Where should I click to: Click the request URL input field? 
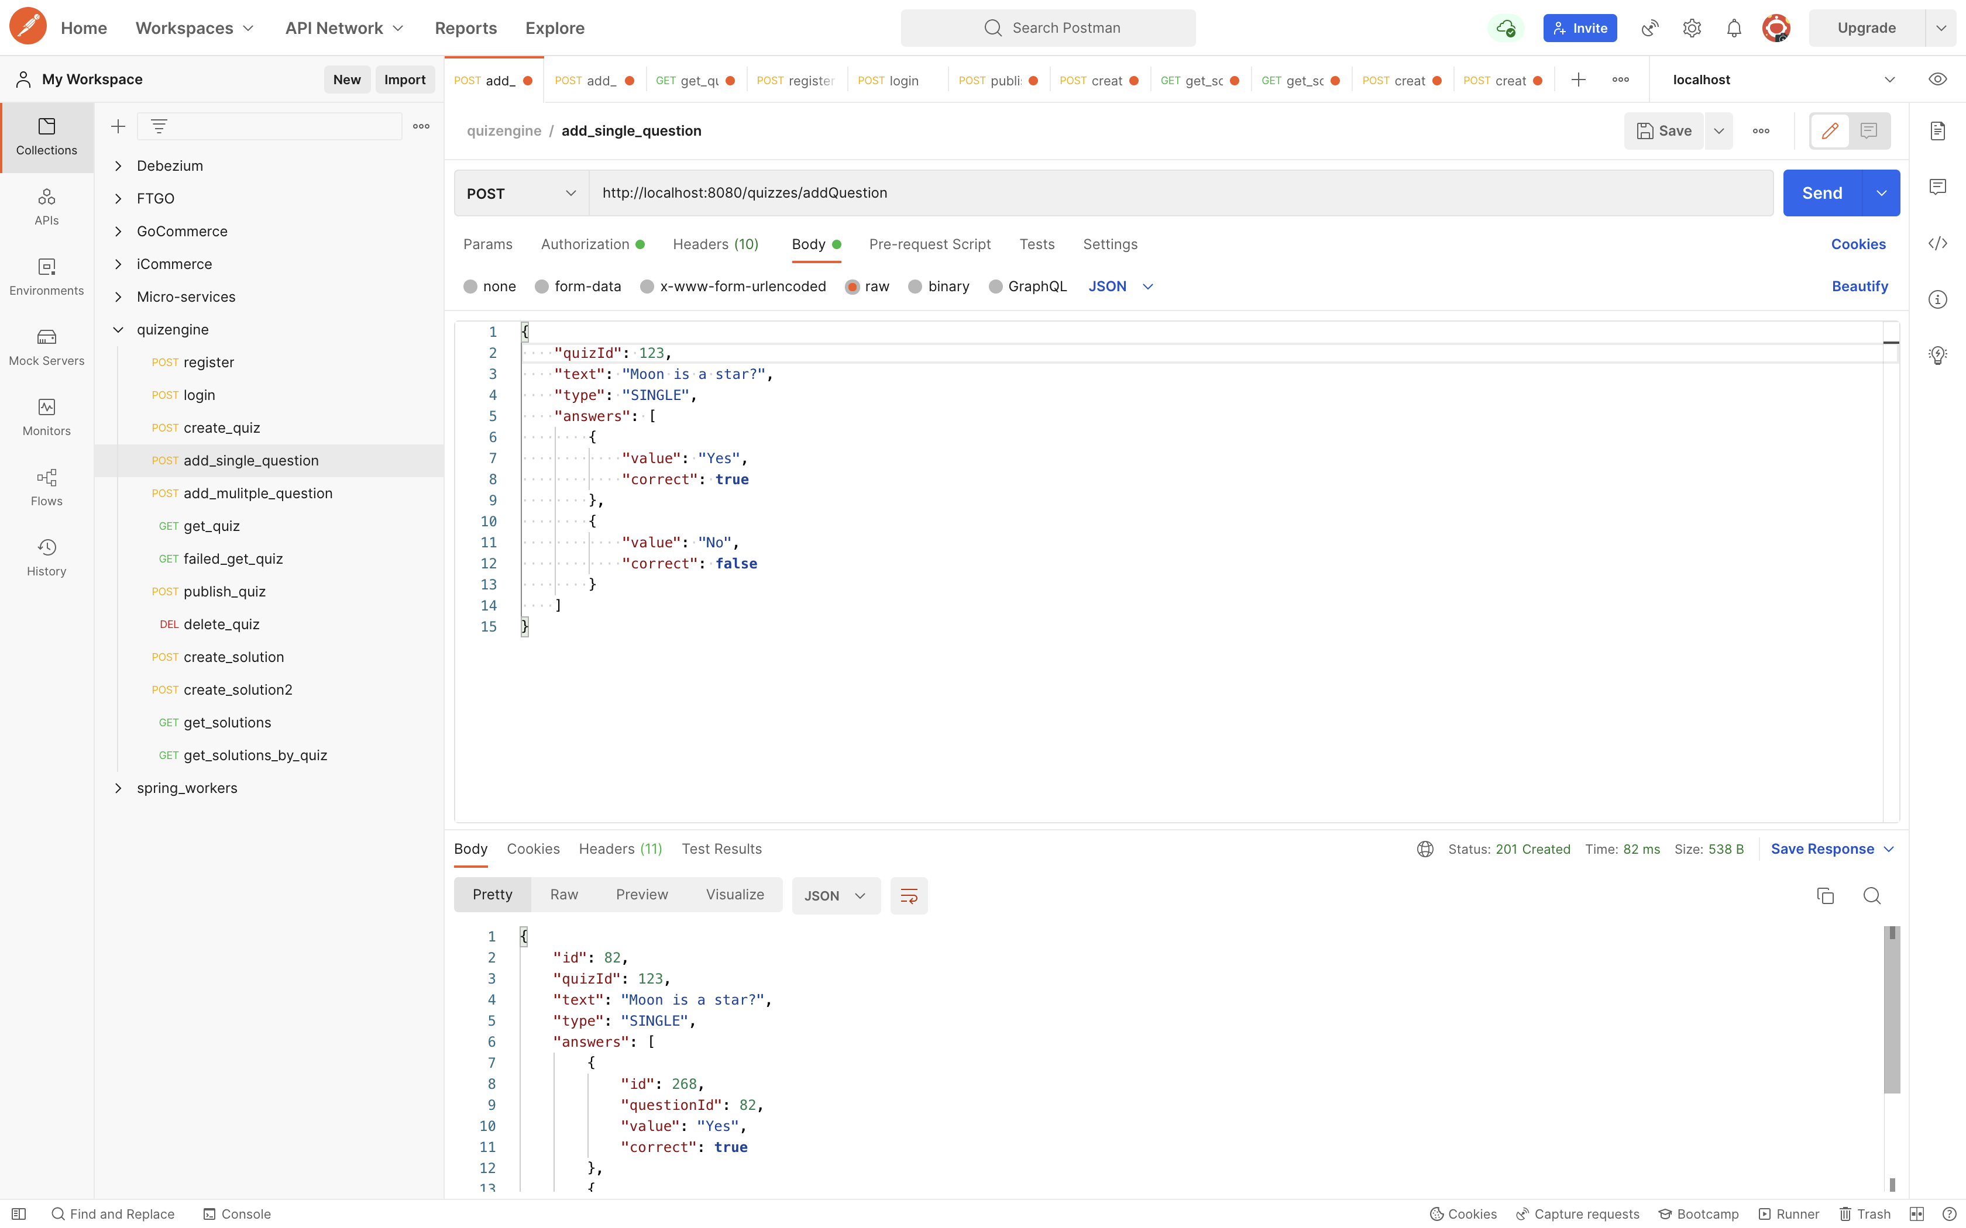pos(1178,194)
